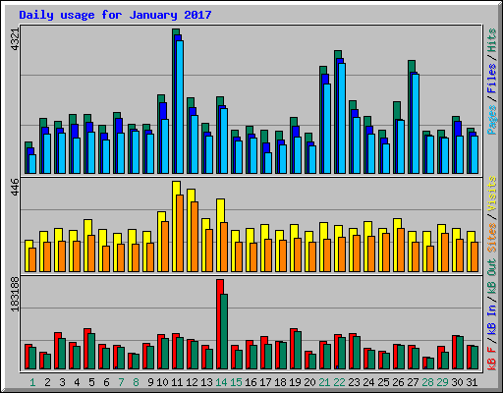Viewport: 503px width, 393px height.
Task: Click the green hits bar for day 21
Action: pyautogui.click(x=321, y=120)
